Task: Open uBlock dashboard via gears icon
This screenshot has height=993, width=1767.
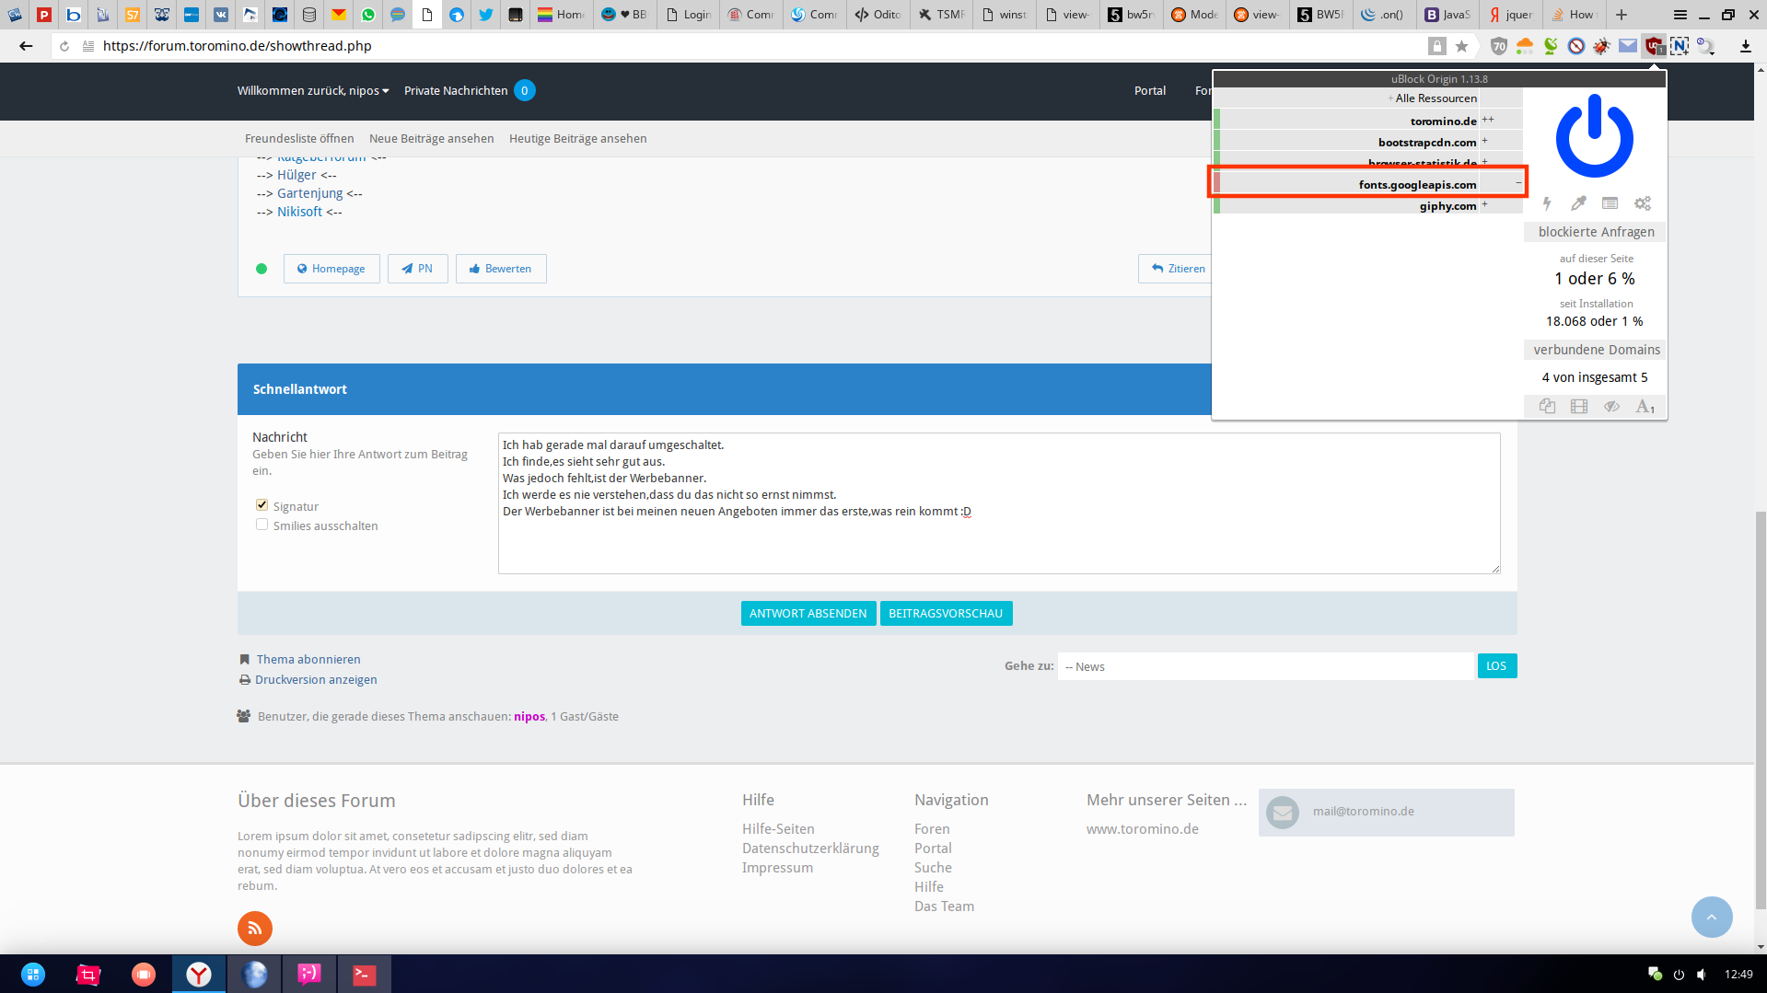Action: 1643,203
